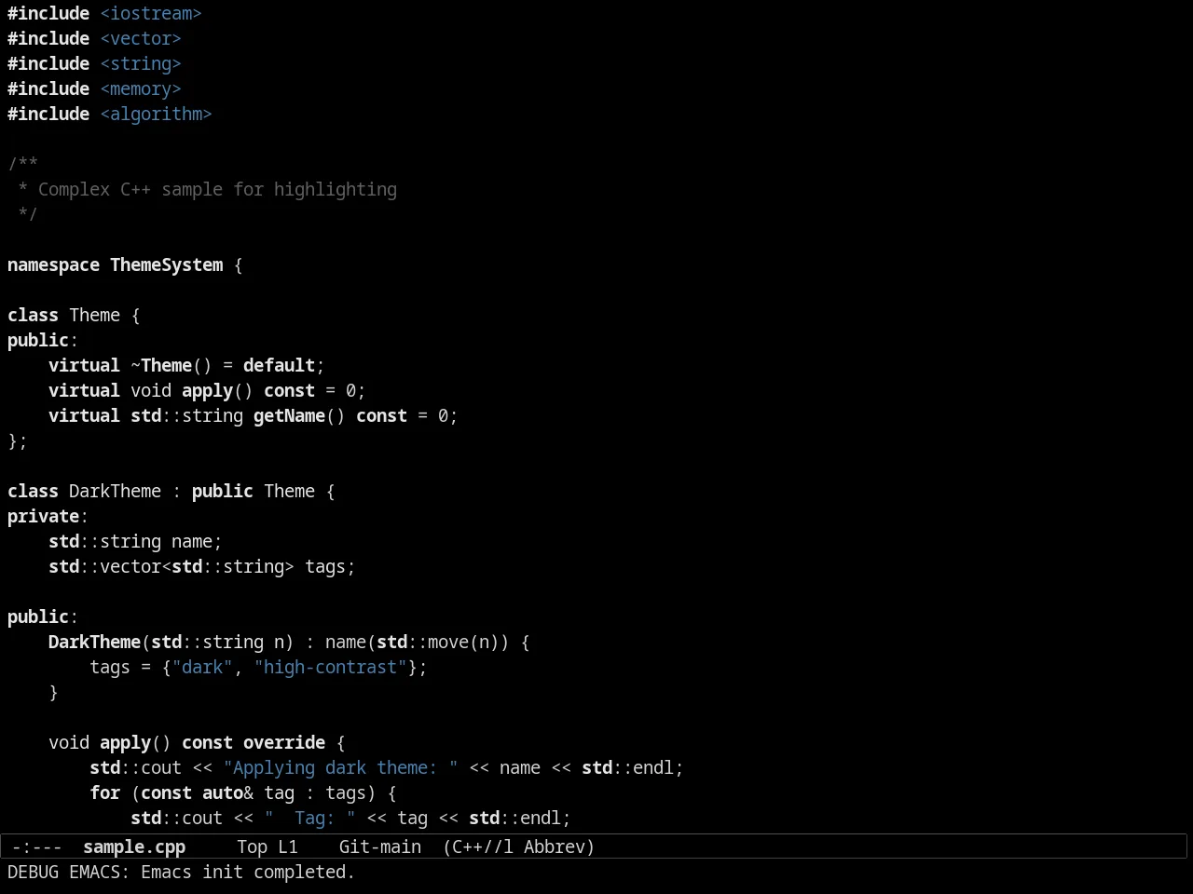Place cursor on <algorithm> include
1193x894 pixels.
click(156, 114)
